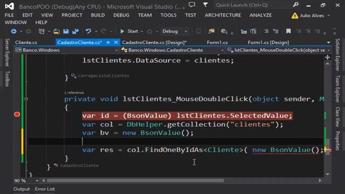Click the horizontal scroll right arrow
This screenshot has height=194, width=345.
tap(320, 181)
